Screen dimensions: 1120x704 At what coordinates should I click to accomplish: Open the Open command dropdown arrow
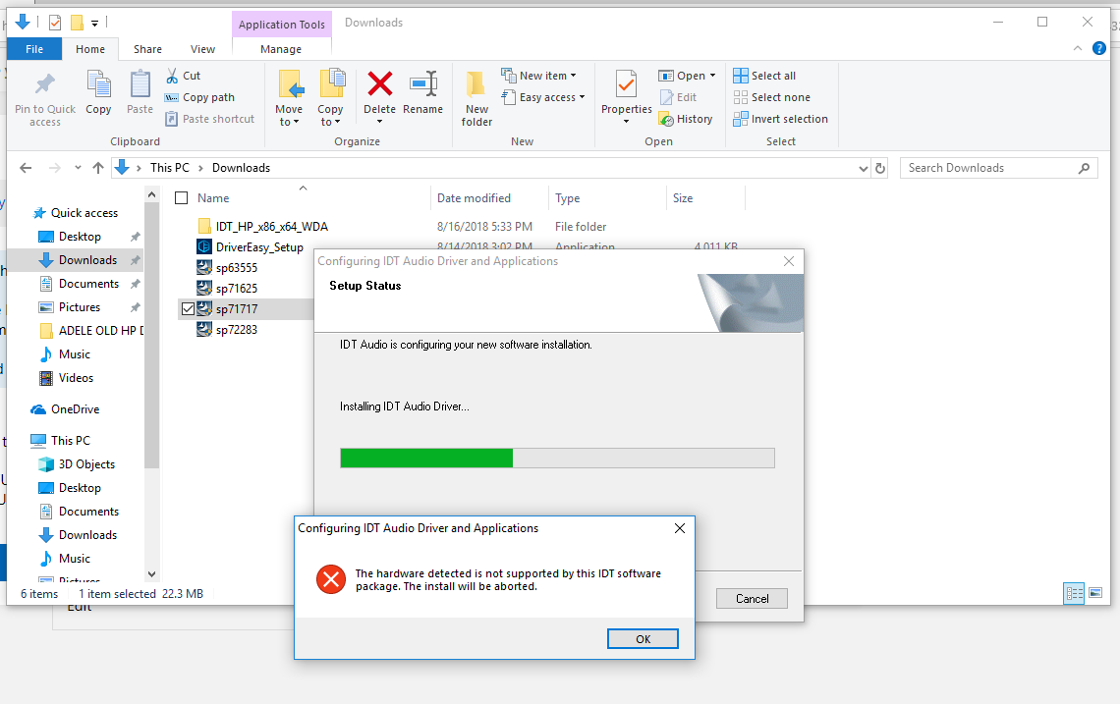pos(712,76)
